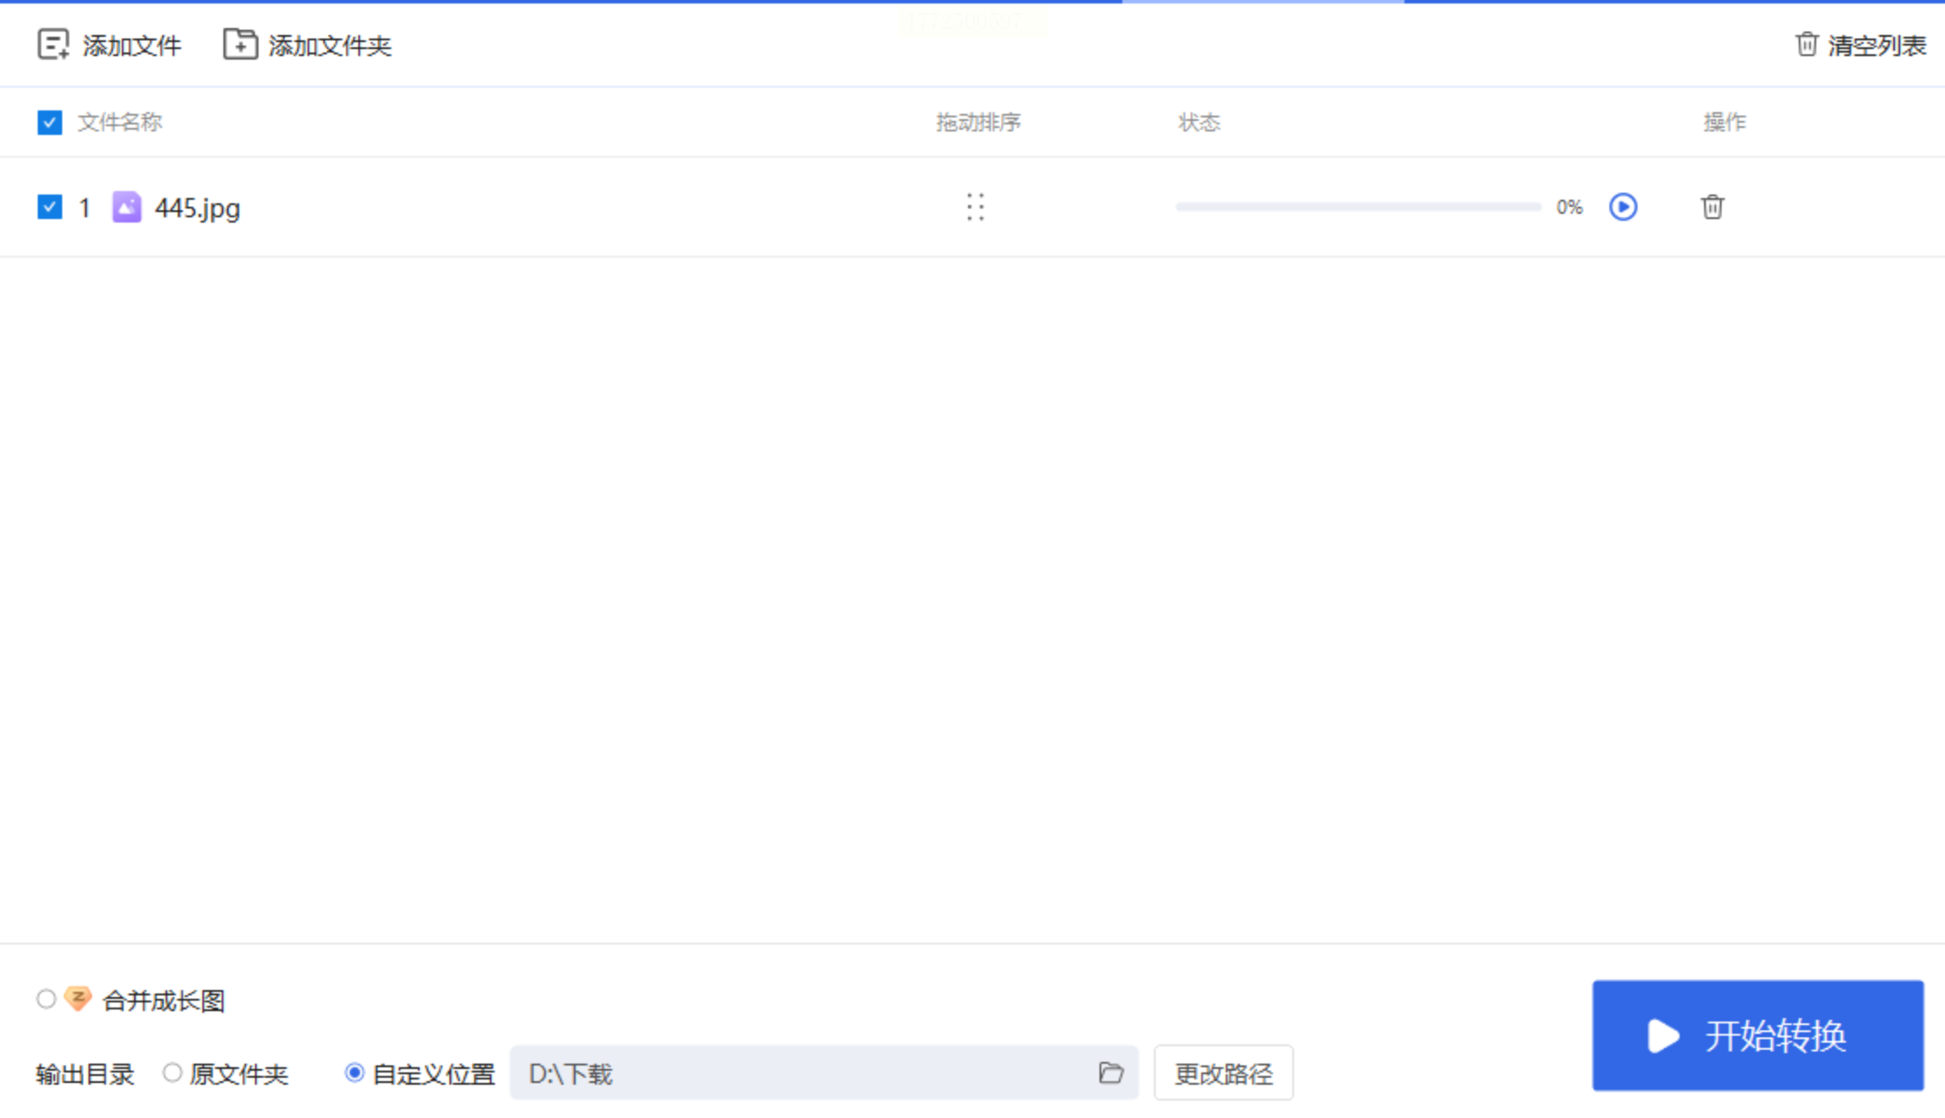The width and height of the screenshot is (1945, 1118).
Task: Click the Add File icon
Action: coord(53,45)
